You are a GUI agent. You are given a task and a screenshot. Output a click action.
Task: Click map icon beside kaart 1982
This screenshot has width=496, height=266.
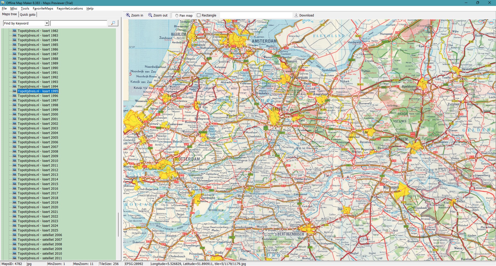tap(14, 31)
